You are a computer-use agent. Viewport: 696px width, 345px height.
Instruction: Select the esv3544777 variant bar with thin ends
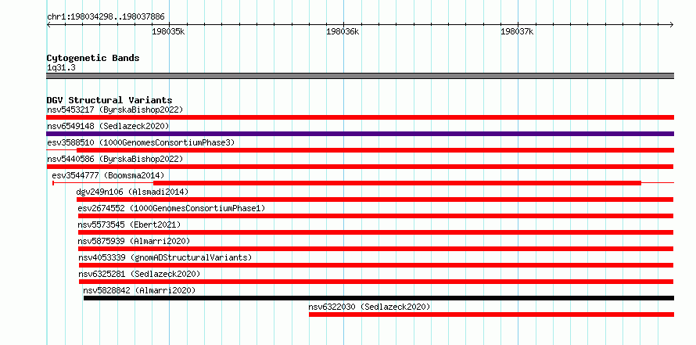pyautogui.click(x=363, y=183)
